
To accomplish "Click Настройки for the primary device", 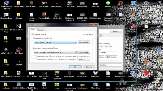I will pyautogui.click(x=84, y=42).
